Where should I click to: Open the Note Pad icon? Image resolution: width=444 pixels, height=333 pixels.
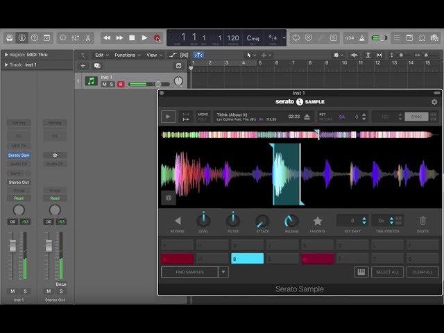pos(409,38)
